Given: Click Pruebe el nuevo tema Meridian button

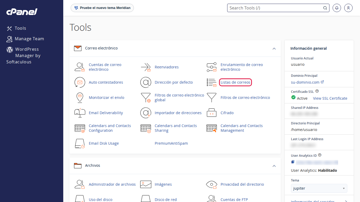Looking at the screenshot, I should (x=102, y=8).
